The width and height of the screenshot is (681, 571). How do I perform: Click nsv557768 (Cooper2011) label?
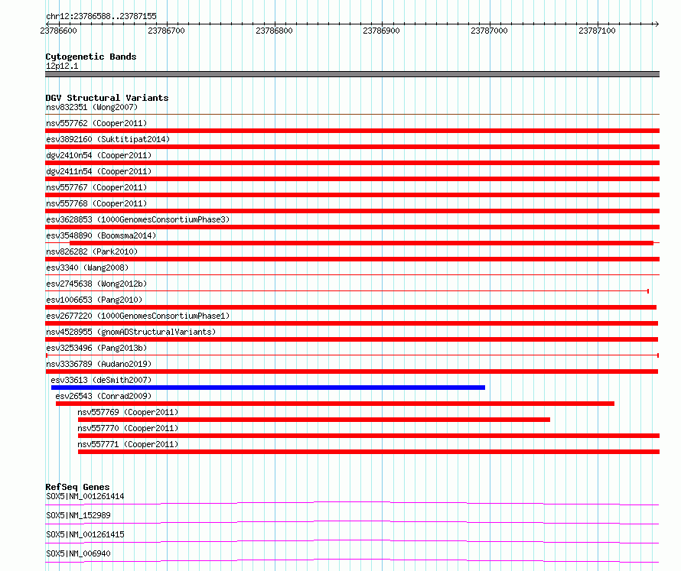tap(96, 203)
